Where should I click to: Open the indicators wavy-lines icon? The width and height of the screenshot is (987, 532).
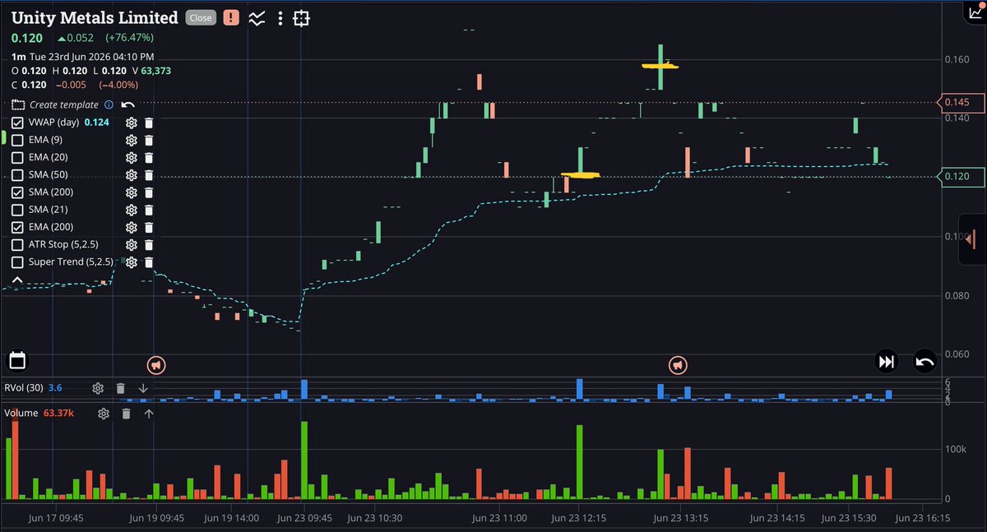point(257,17)
